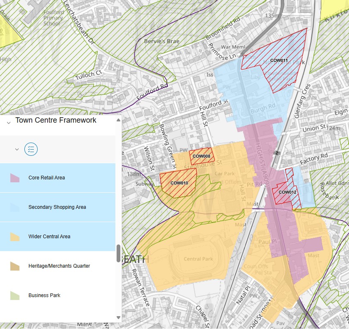
Task: Click the Secondary Shopping Area light-blue swatch
Action: (14, 207)
